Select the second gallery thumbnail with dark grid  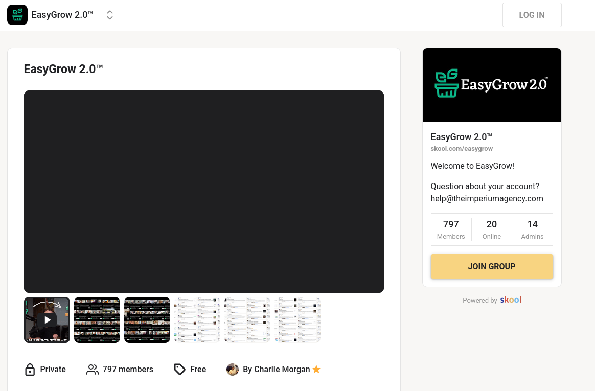pos(97,320)
